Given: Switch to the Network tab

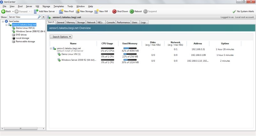Looking at the screenshot, I should tap(91, 22).
